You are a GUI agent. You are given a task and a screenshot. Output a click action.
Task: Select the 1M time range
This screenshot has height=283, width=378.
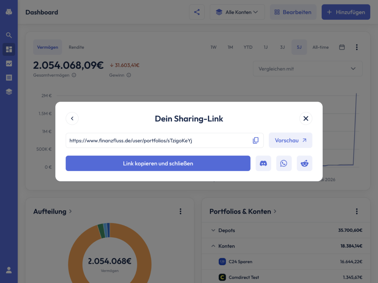click(230, 47)
